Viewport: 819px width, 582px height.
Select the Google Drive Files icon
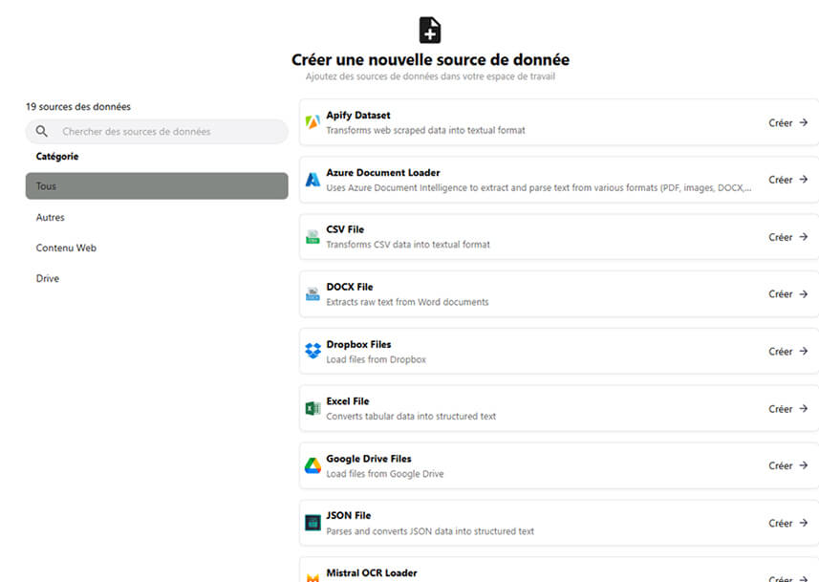coord(313,465)
